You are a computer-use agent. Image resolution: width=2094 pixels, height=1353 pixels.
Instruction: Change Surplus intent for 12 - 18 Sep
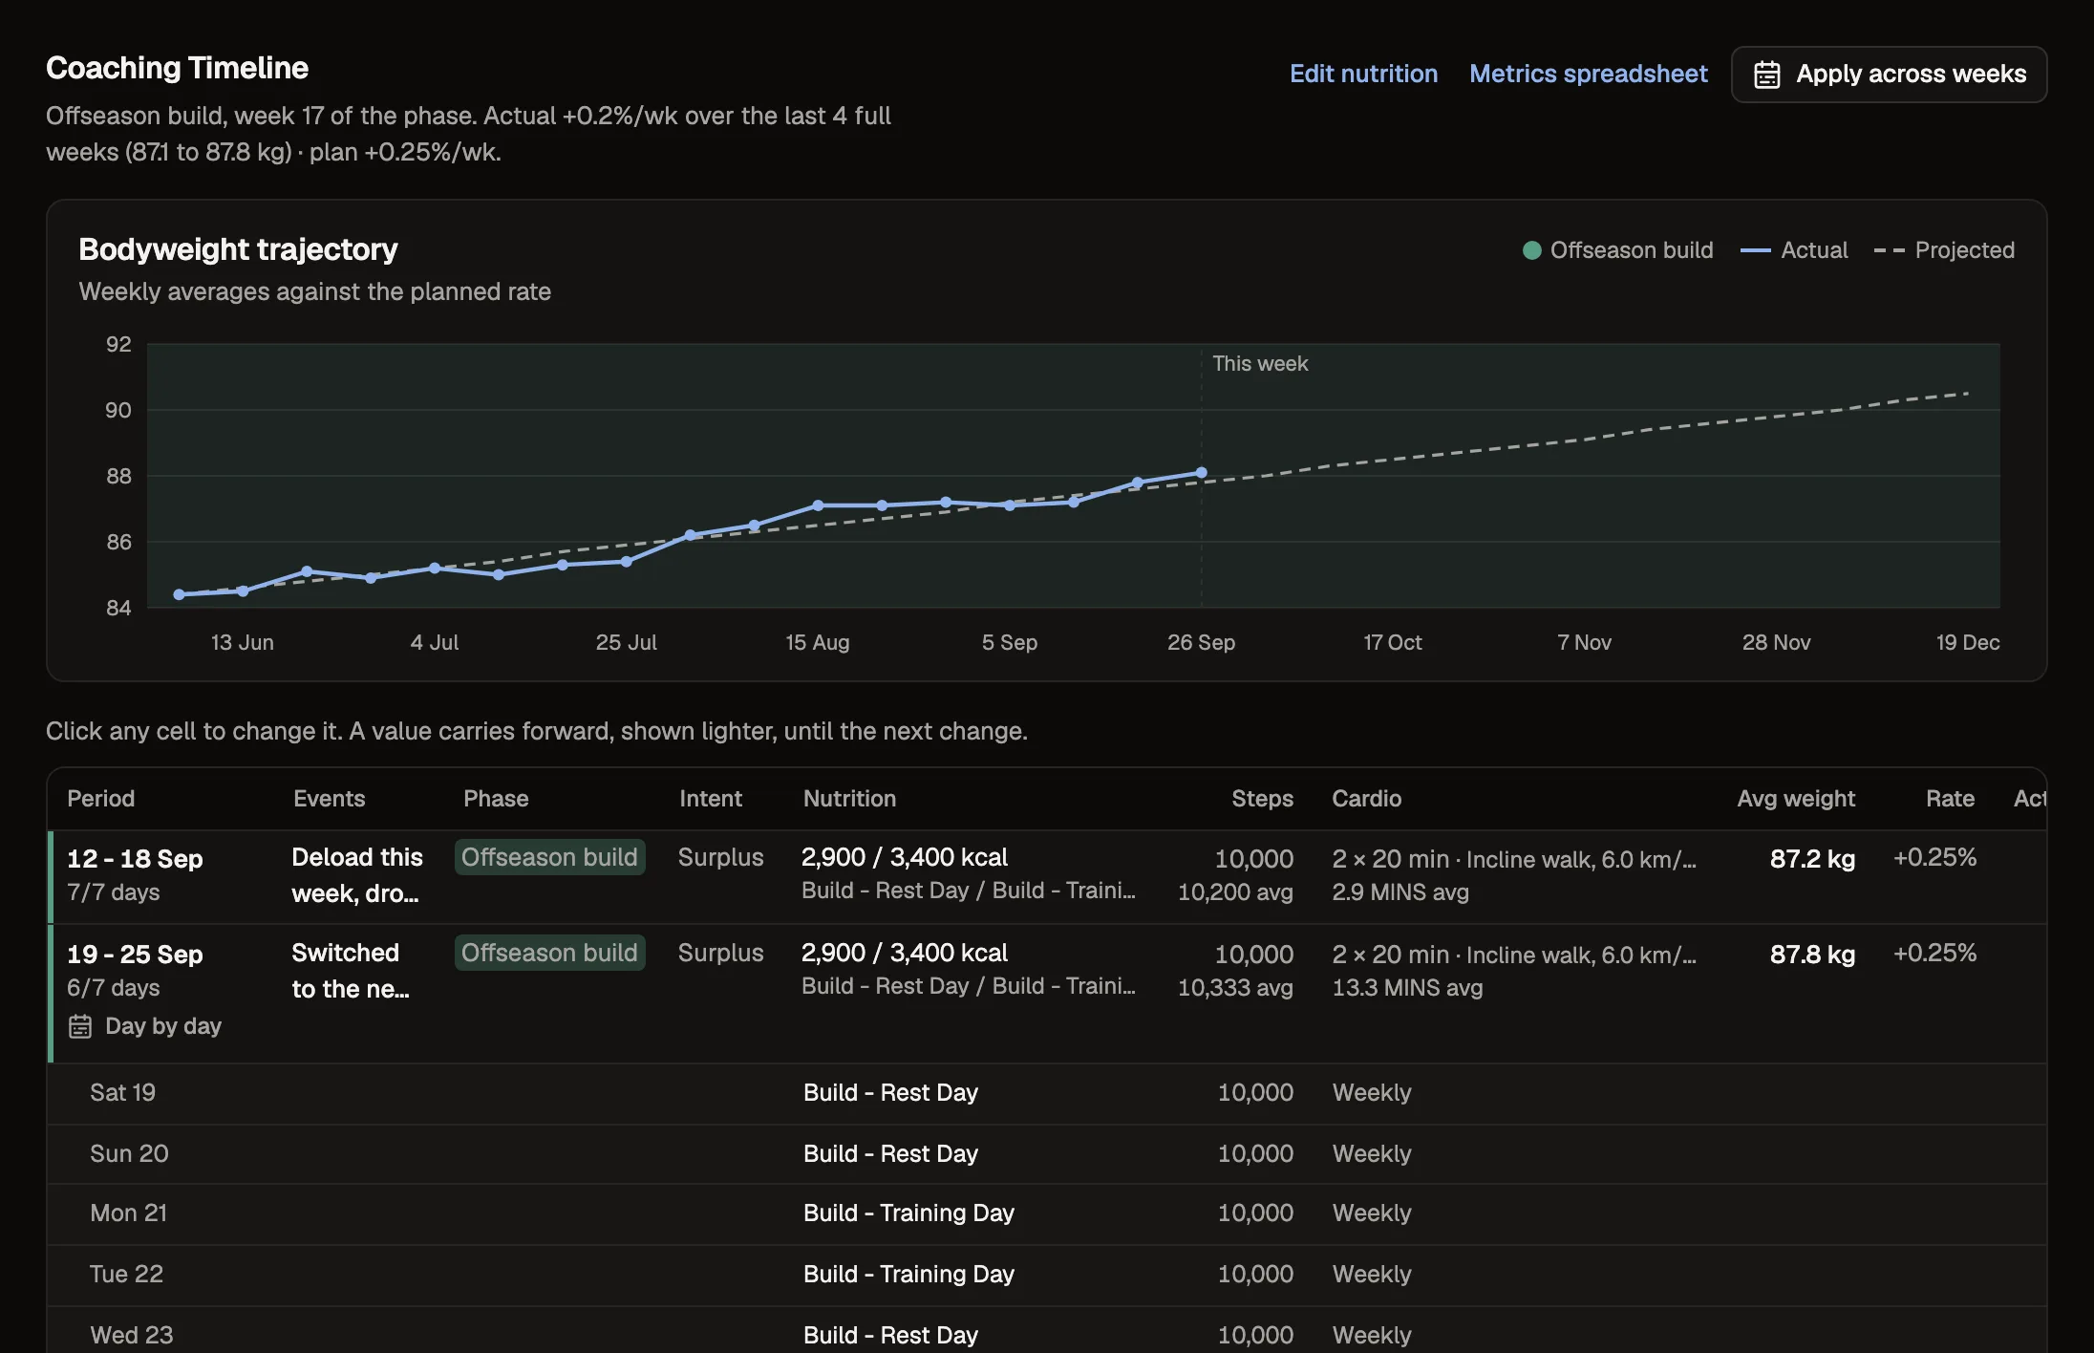pyautogui.click(x=720, y=857)
